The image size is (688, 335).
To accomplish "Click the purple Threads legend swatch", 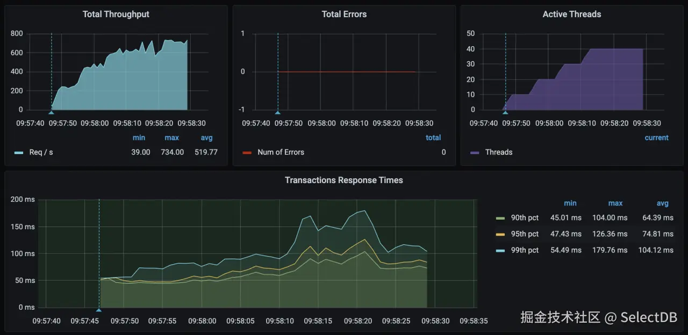I will 475,152.
